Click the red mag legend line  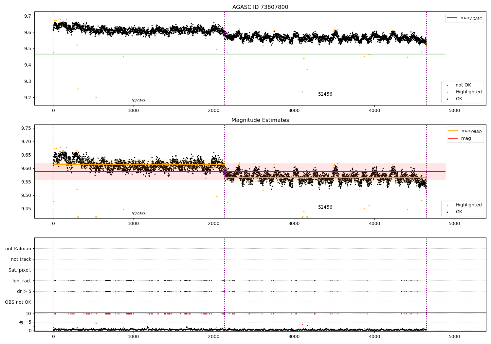coord(453,138)
